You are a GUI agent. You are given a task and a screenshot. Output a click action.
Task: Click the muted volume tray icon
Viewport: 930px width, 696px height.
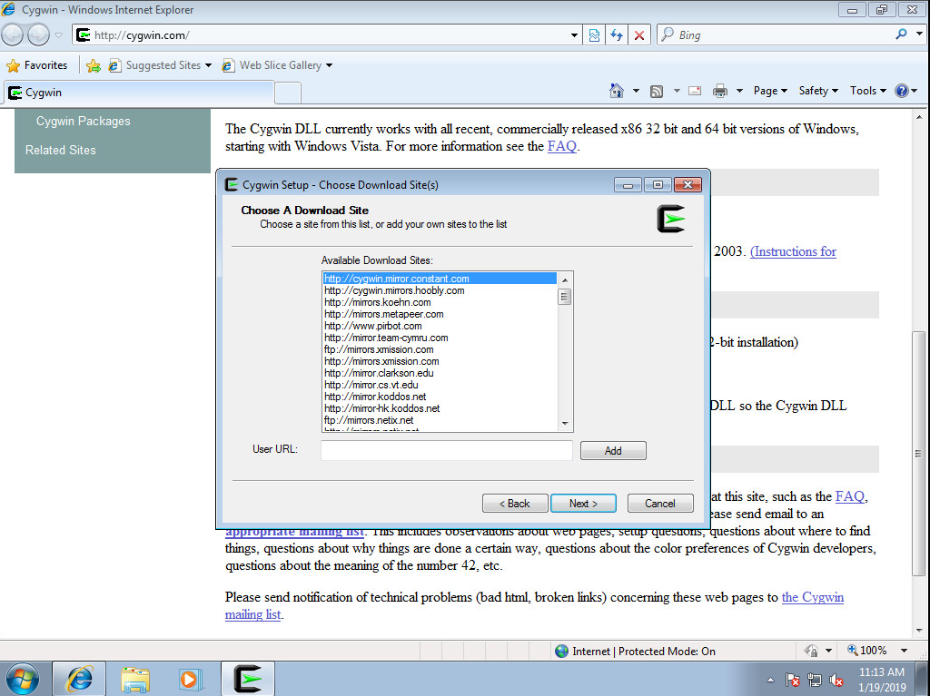pos(836,680)
